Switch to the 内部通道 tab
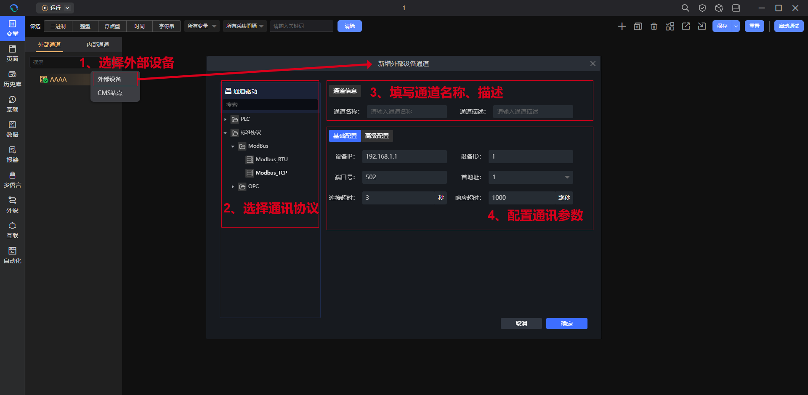 pos(98,45)
